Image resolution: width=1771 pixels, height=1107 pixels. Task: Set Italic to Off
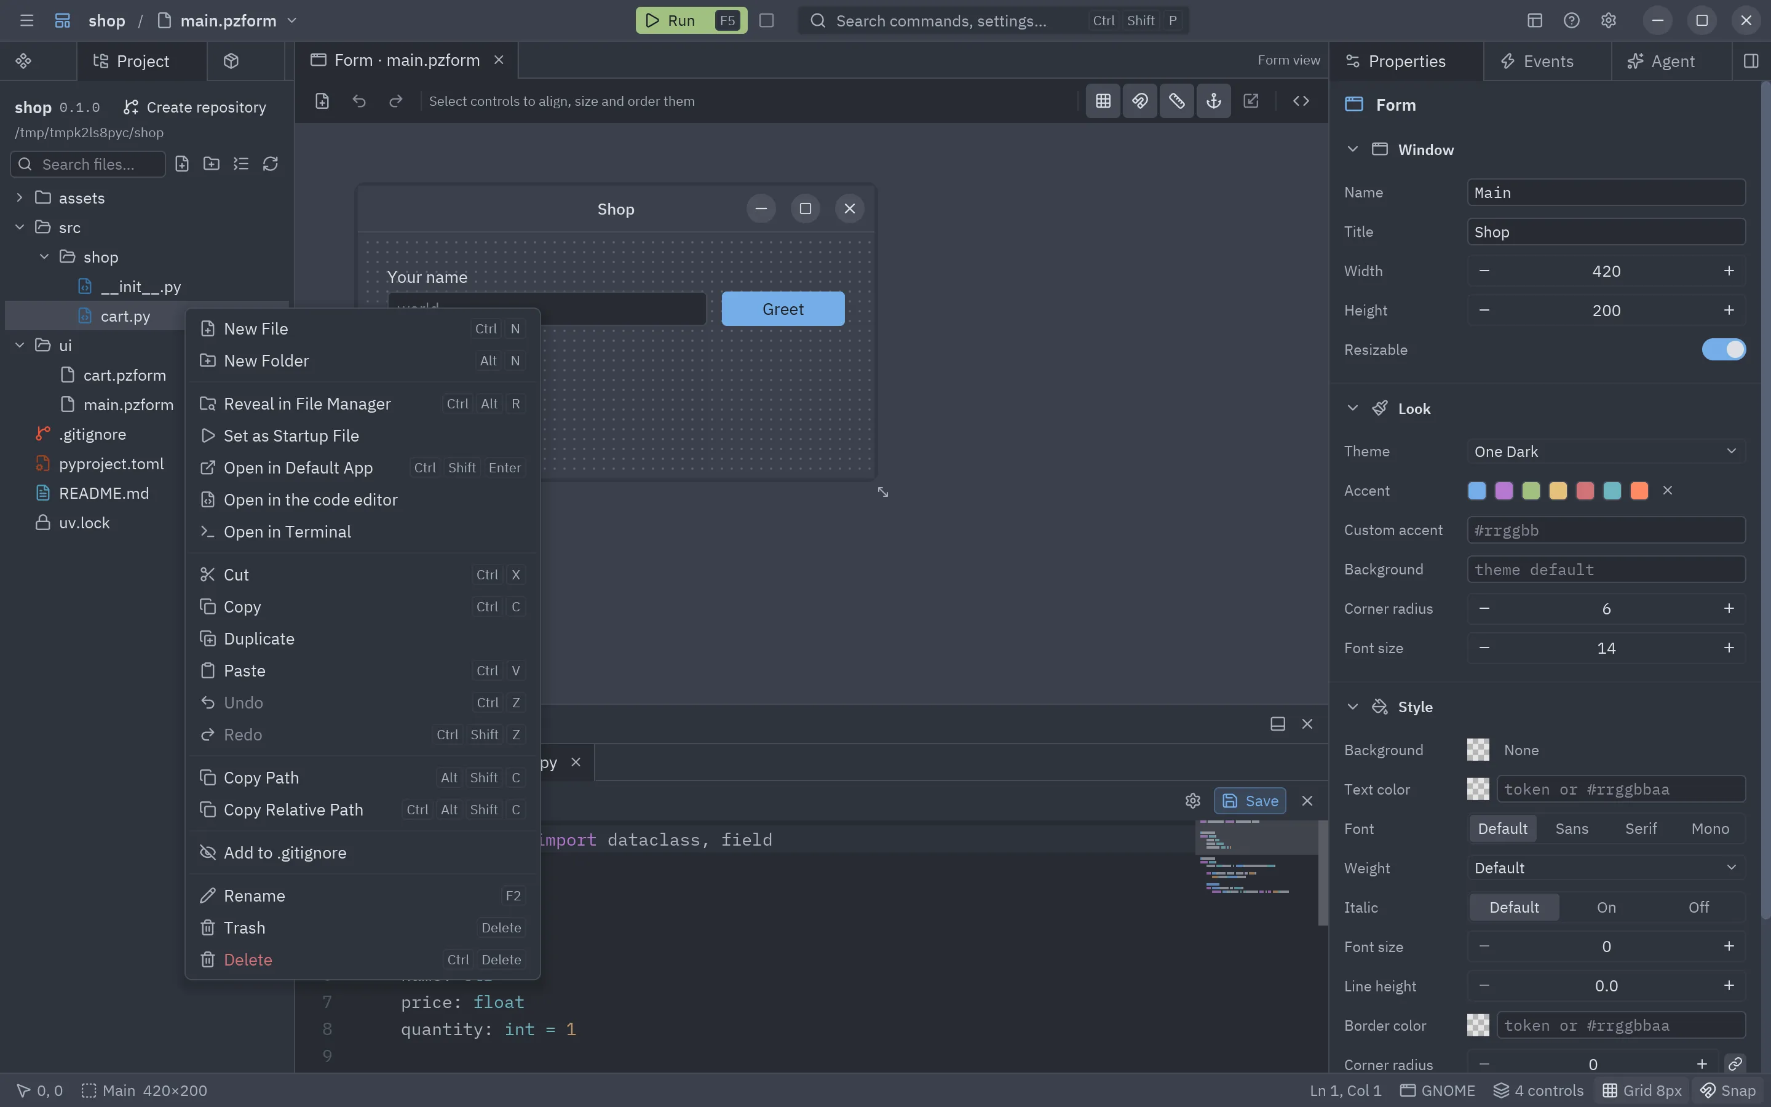click(1698, 907)
